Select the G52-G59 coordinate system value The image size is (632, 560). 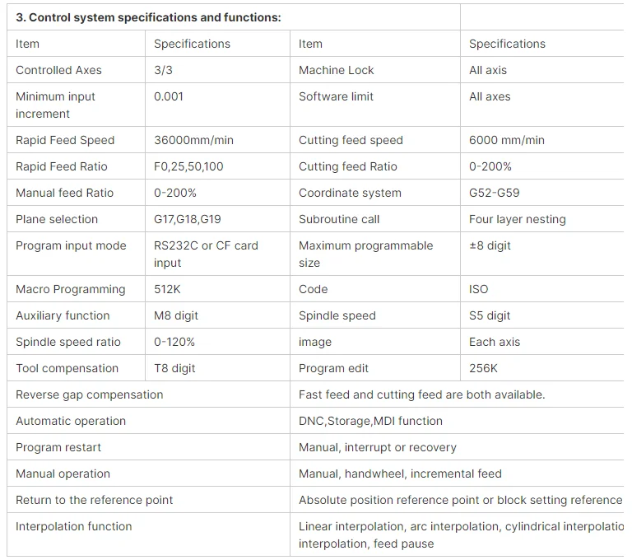(494, 193)
